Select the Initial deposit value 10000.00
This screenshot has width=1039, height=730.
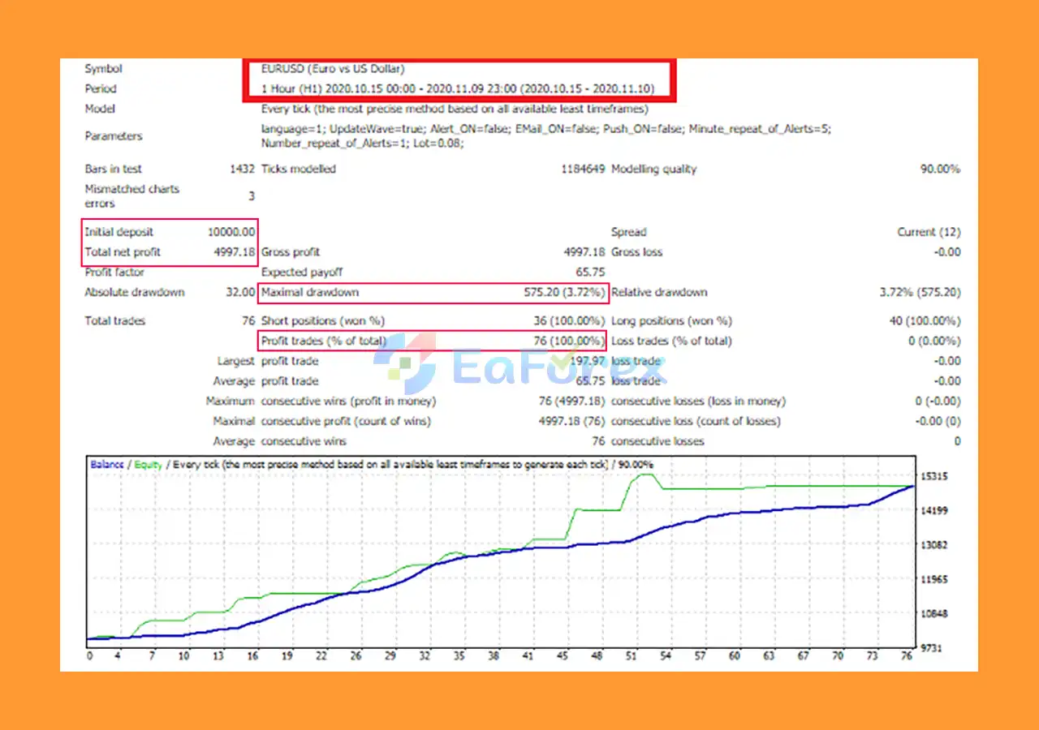231,231
